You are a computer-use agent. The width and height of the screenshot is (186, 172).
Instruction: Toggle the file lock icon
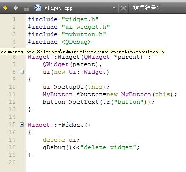(x=27, y=8)
